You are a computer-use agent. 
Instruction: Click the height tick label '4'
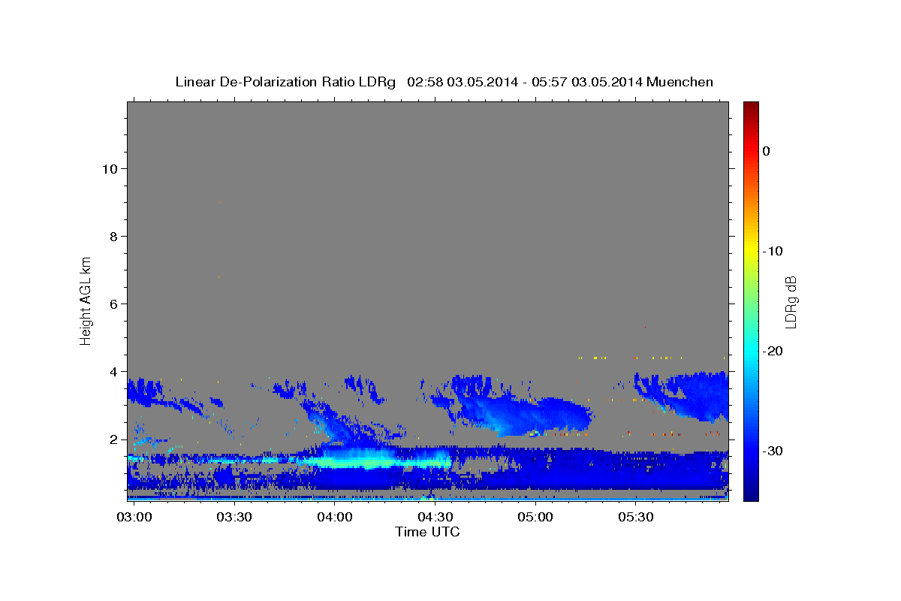[x=114, y=372]
